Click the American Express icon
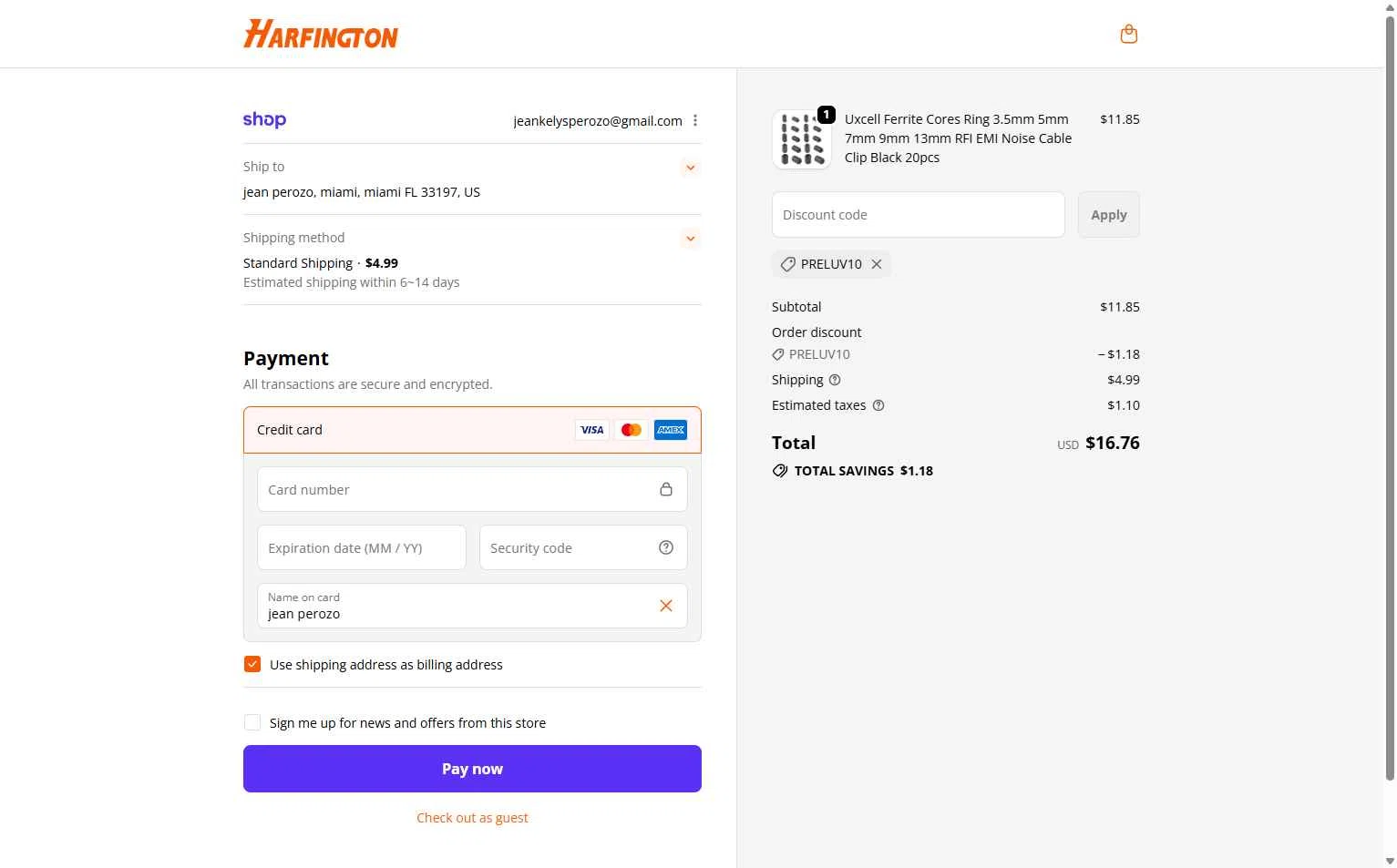Image resolution: width=1397 pixels, height=868 pixels. 671,430
